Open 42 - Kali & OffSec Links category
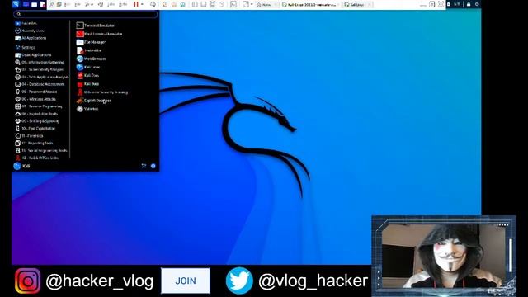The height and width of the screenshot is (297, 528). 36,158
